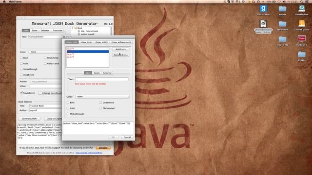The height and width of the screenshot is (175, 312).
Task: Select the 'author: myself' tree row
Action: click(88, 34)
